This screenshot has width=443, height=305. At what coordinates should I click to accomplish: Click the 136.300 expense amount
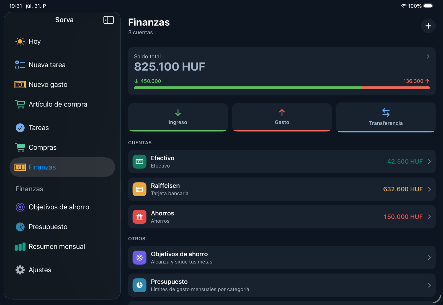(413, 81)
